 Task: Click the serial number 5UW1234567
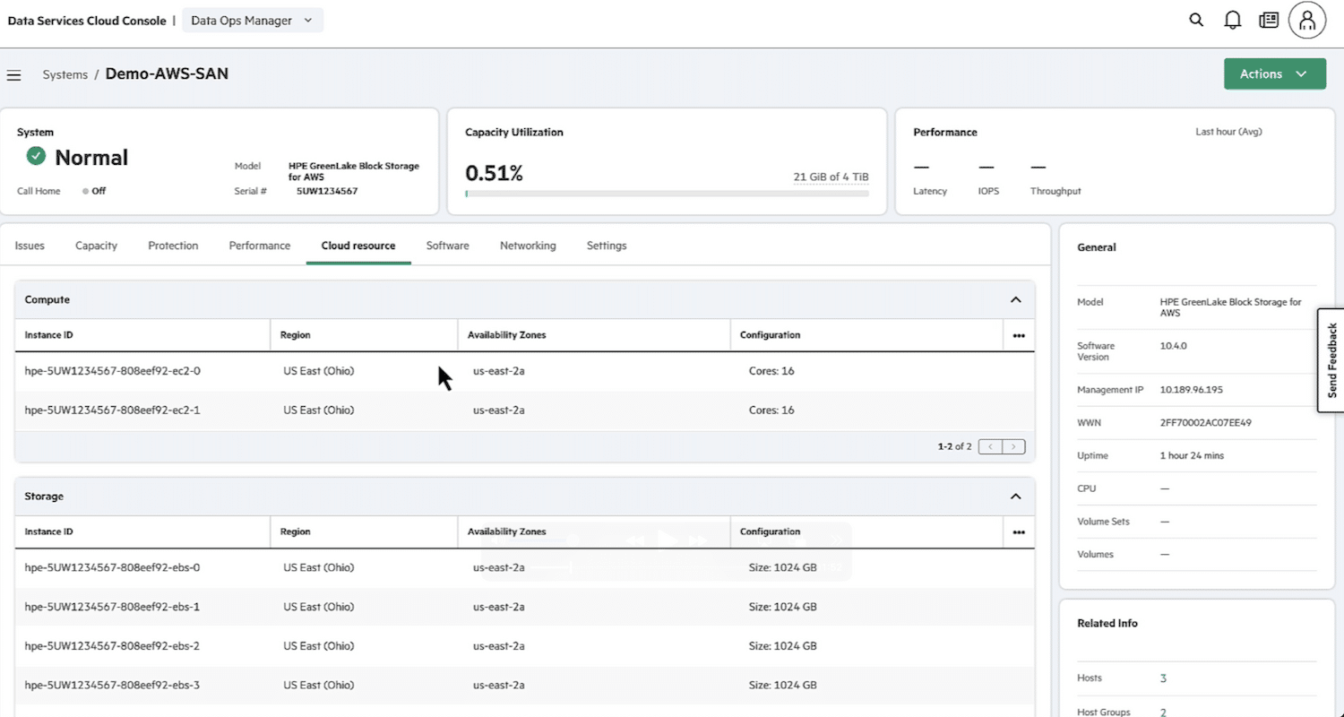[x=327, y=191]
